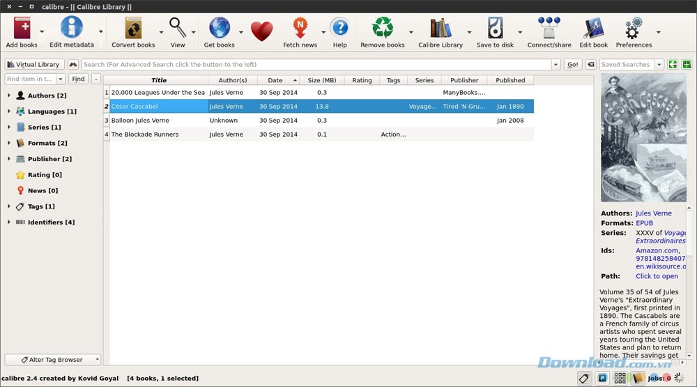Open Remove books dropdown arrow
Screen dimensions: 697x387
point(411,32)
